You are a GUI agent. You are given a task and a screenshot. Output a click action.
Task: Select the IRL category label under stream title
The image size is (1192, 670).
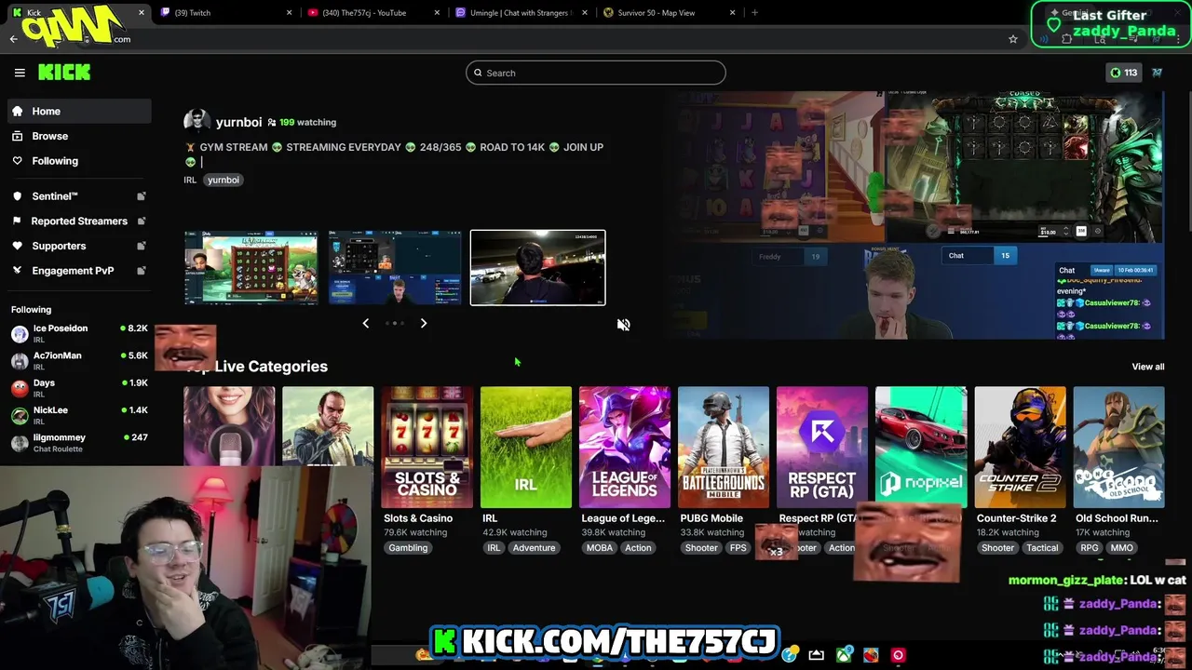coord(190,180)
